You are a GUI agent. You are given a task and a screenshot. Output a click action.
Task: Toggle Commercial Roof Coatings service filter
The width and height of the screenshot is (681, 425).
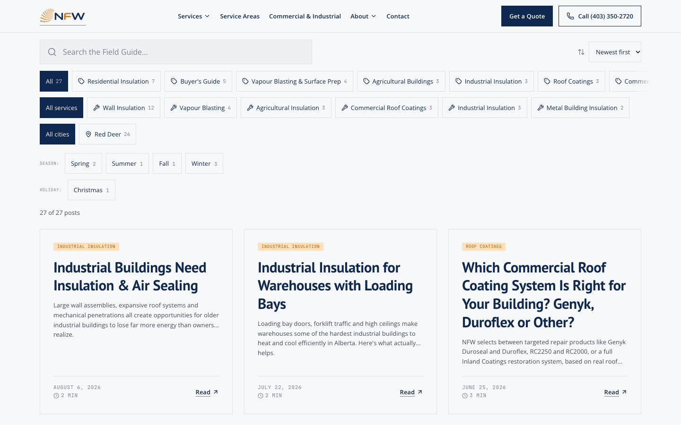point(387,108)
